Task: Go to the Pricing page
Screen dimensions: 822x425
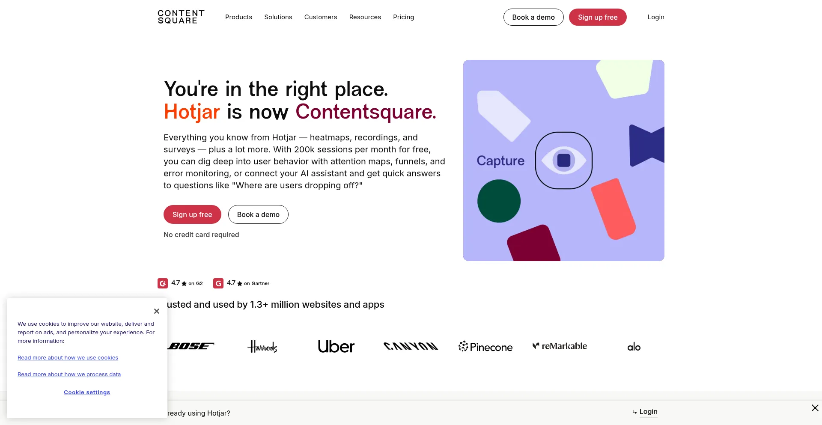Action: pyautogui.click(x=404, y=17)
